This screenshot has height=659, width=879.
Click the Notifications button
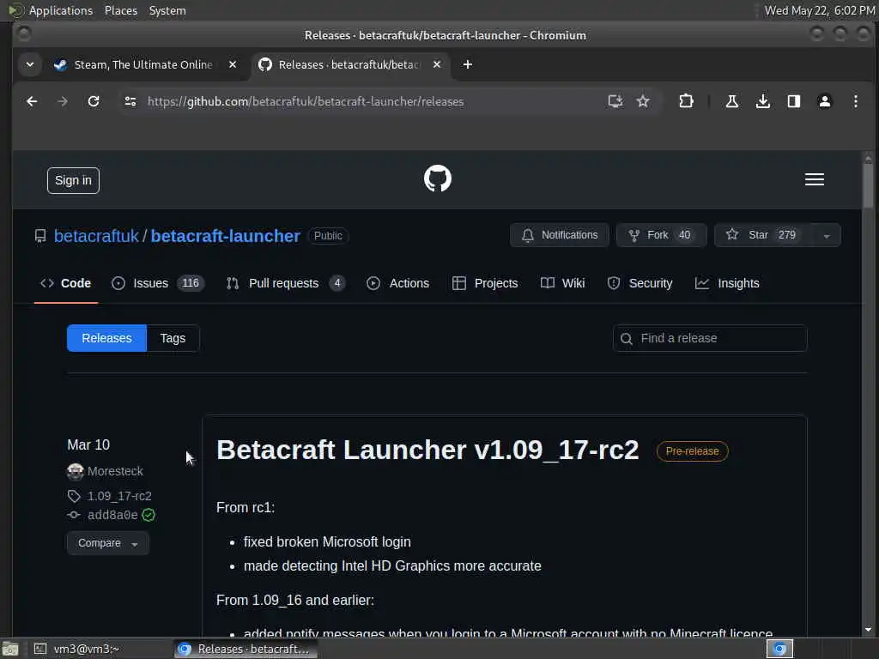pyautogui.click(x=560, y=235)
